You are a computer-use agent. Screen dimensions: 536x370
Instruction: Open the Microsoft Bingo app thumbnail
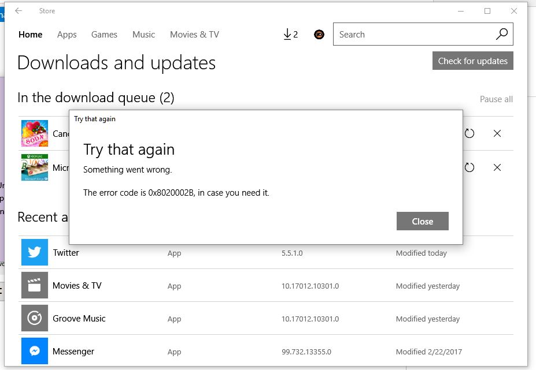[x=35, y=167]
